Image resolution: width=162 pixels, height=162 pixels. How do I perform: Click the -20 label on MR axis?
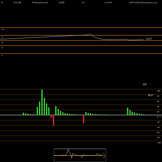tap(158, 122)
